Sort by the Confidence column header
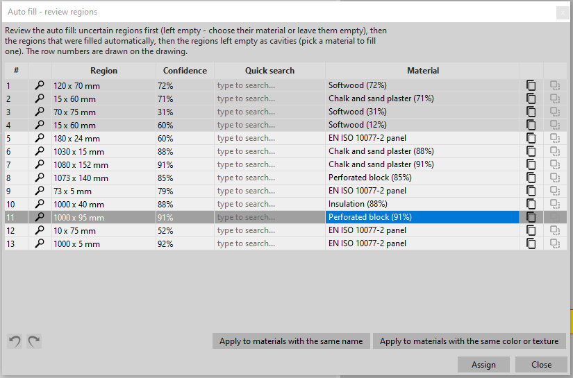Image resolution: width=573 pixels, height=378 pixels. pyautogui.click(x=185, y=71)
